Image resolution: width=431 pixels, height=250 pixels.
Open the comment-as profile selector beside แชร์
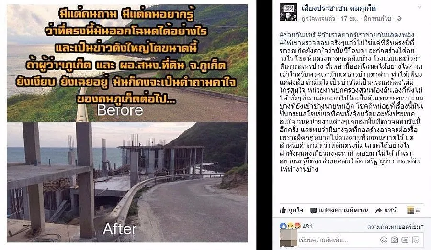tap(413, 210)
